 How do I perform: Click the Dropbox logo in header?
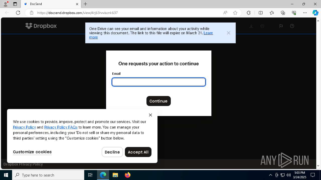[x=41, y=26]
